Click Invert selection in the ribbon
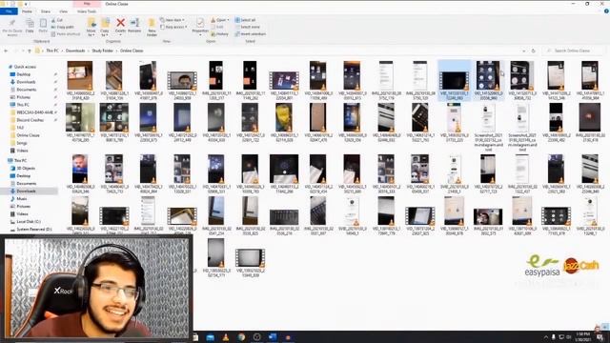The height and width of the screenshot is (343, 610). (x=250, y=34)
